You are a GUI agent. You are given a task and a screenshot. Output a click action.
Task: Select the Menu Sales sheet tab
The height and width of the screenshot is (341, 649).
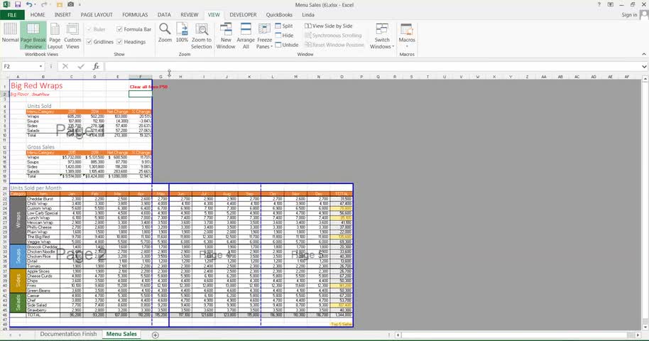pyautogui.click(x=121, y=334)
